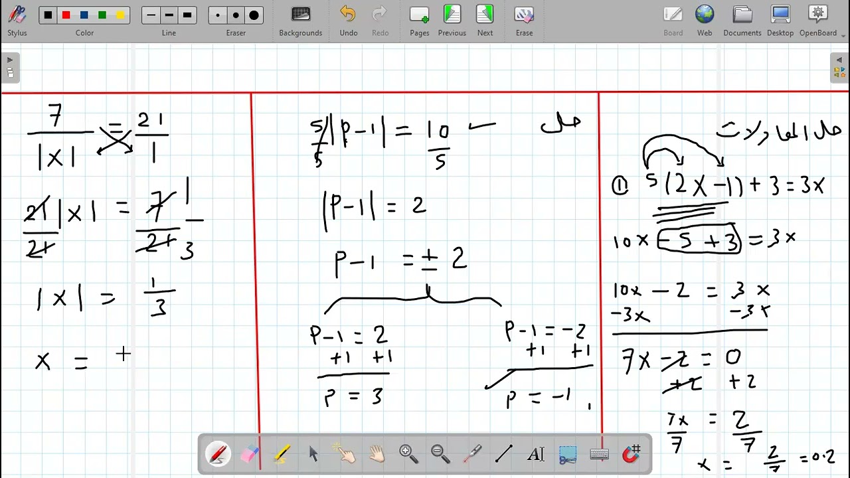The width and height of the screenshot is (850, 478).
Task: Open the Backgrounds chooser
Action: (x=301, y=20)
